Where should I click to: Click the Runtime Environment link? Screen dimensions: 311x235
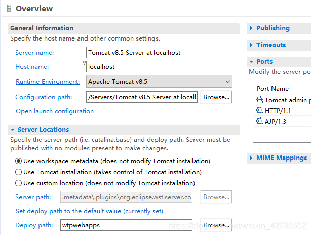(x=48, y=82)
